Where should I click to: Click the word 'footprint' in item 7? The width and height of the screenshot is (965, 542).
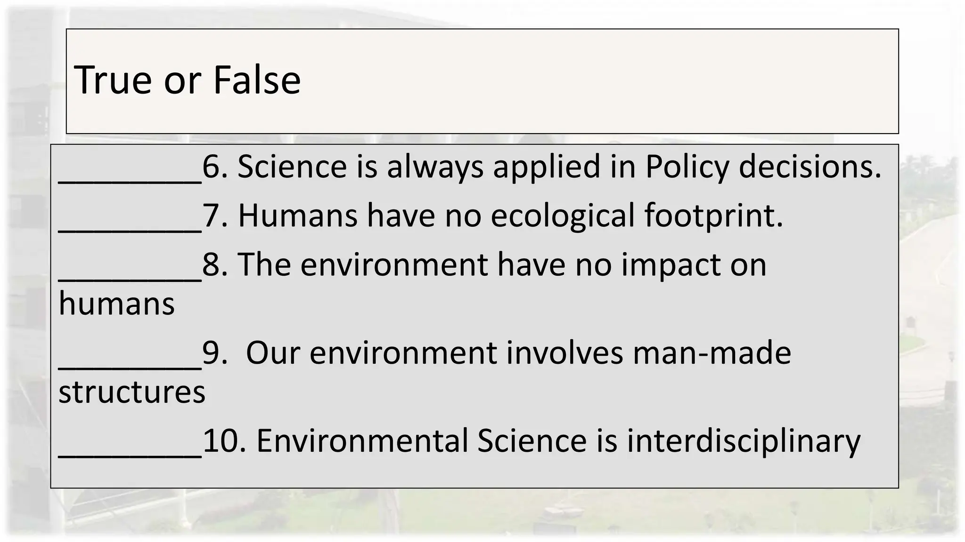point(713,215)
